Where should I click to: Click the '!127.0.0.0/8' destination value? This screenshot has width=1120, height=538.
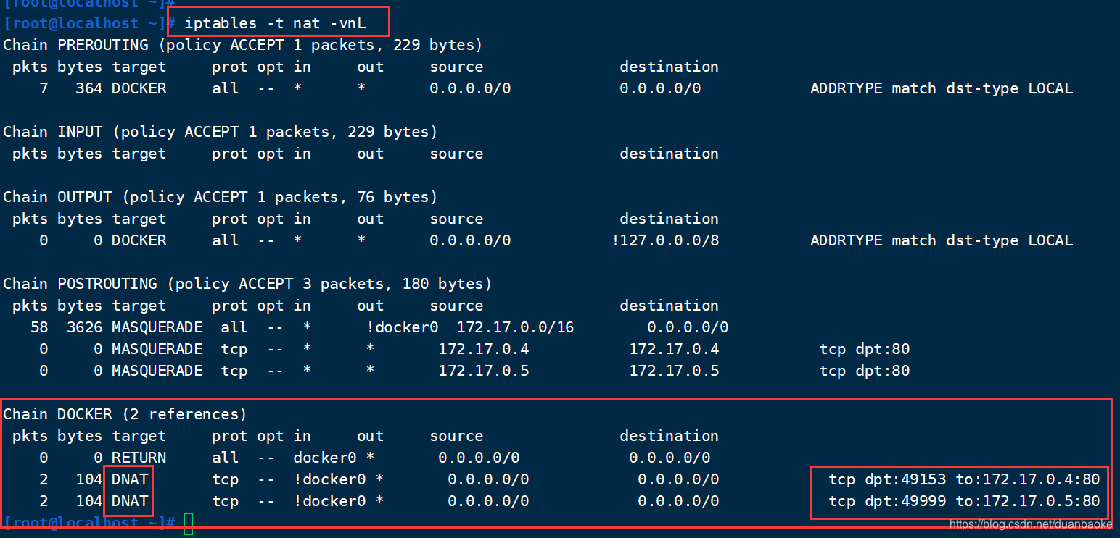[x=665, y=240]
